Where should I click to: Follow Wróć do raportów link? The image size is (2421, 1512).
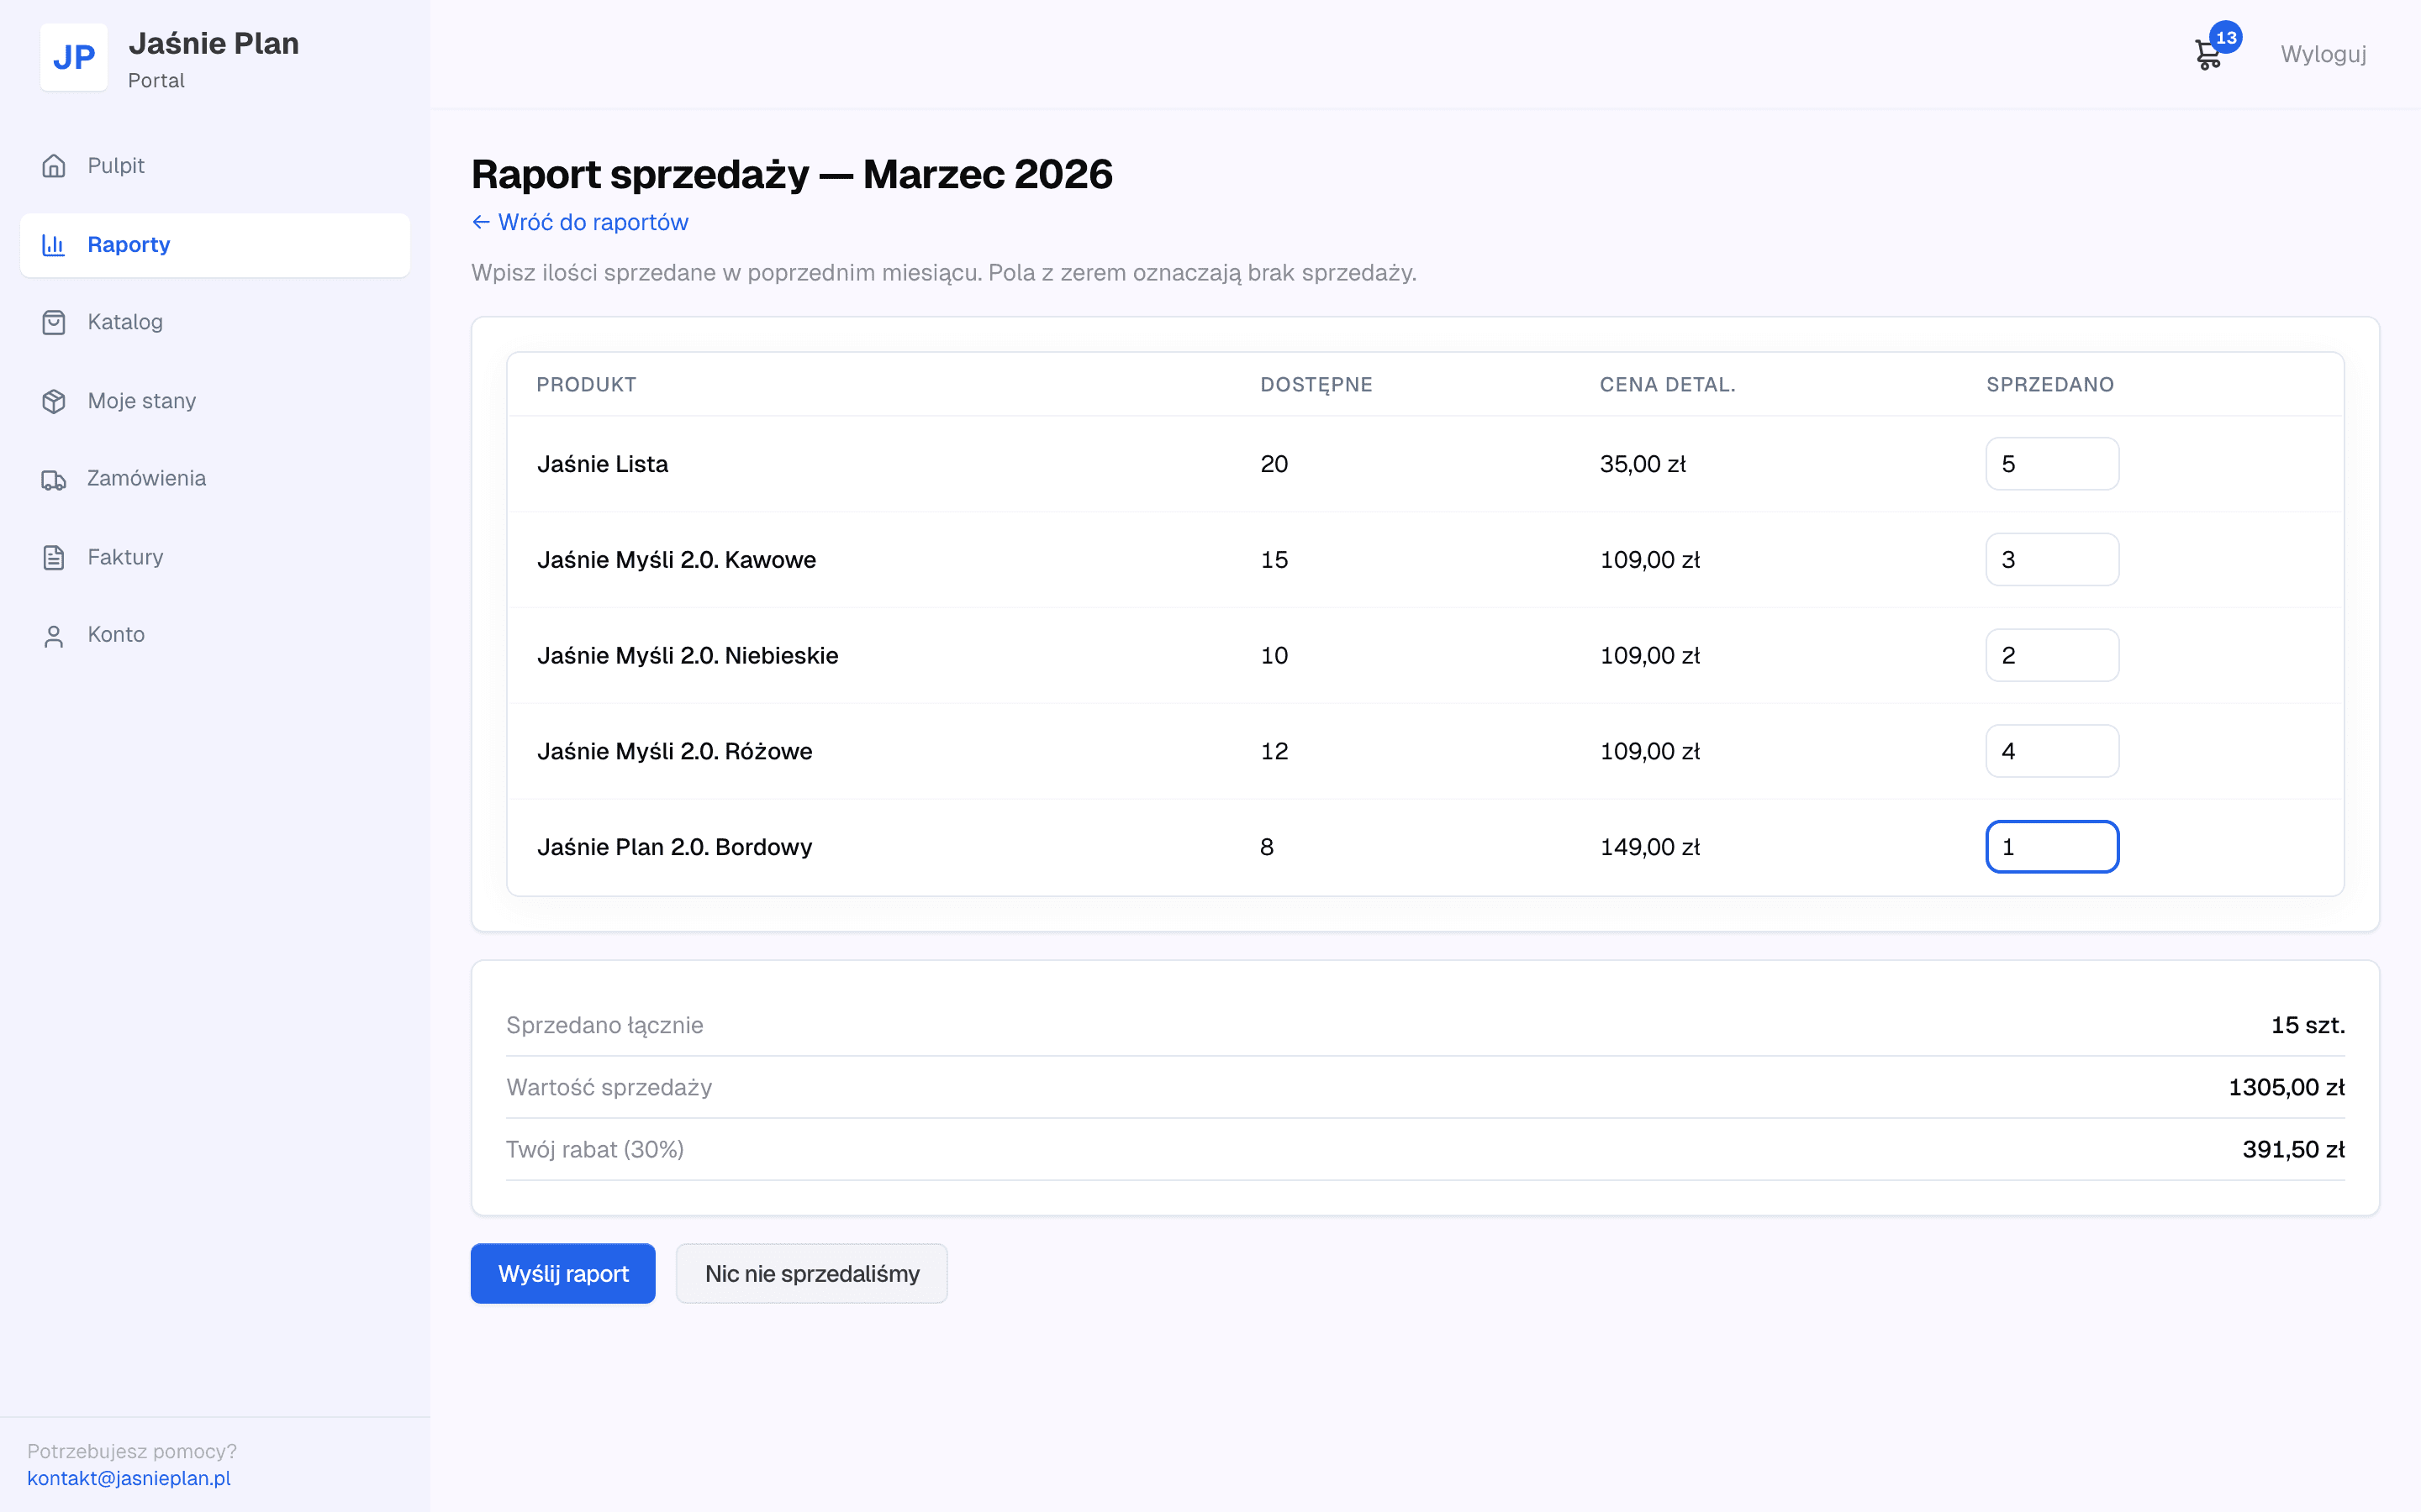pyautogui.click(x=580, y=222)
